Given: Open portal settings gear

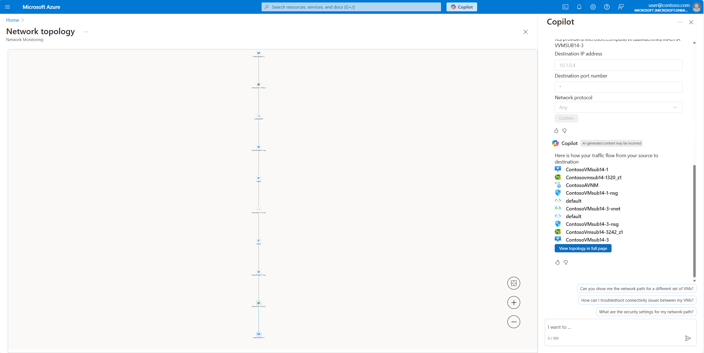Looking at the screenshot, I should click(x=593, y=7).
